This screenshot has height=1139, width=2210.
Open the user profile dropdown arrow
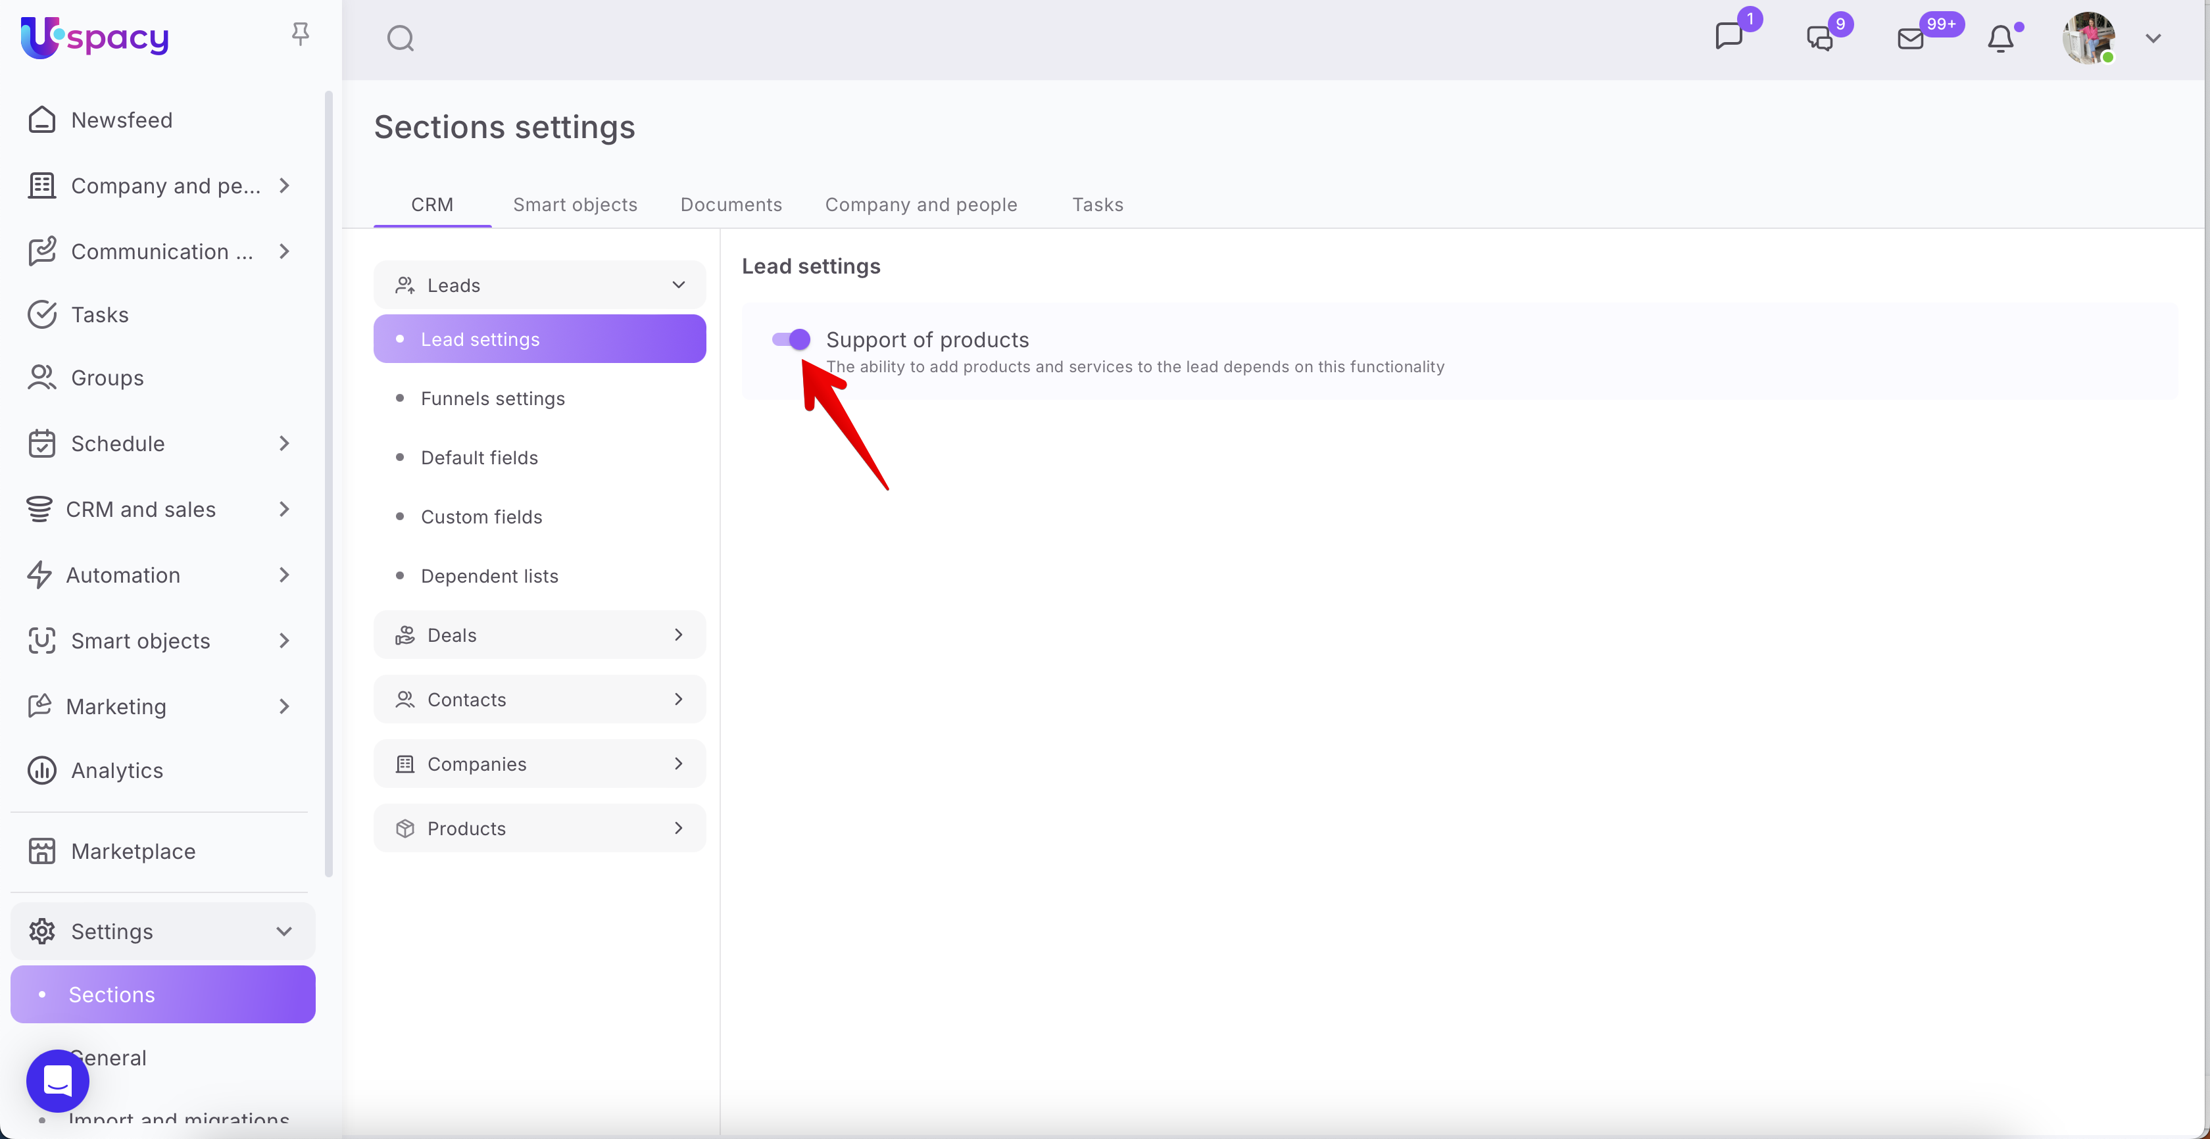(x=2153, y=39)
